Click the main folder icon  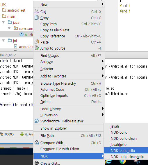pyautogui.click(x=4, y=16)
